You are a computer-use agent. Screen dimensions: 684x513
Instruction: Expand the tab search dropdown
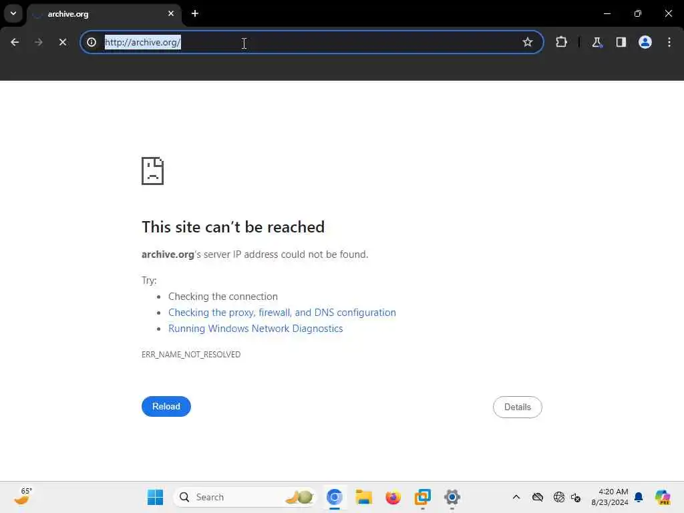13,13
